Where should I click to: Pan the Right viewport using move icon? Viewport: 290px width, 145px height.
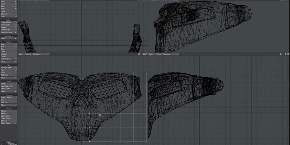tap(281, 54)
